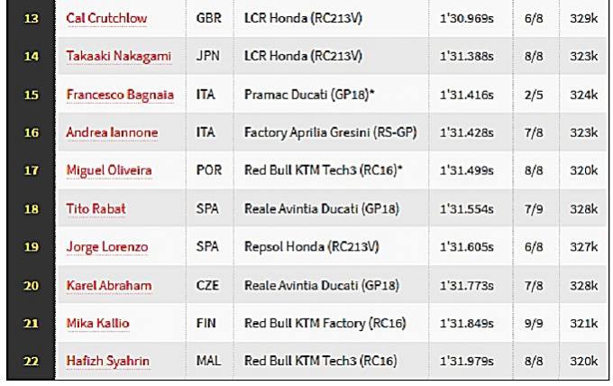Click the Factory Aprilia Gresini (RS-GP) cell

point(327,133)
